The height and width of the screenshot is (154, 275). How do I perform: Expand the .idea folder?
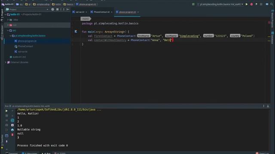8,20
